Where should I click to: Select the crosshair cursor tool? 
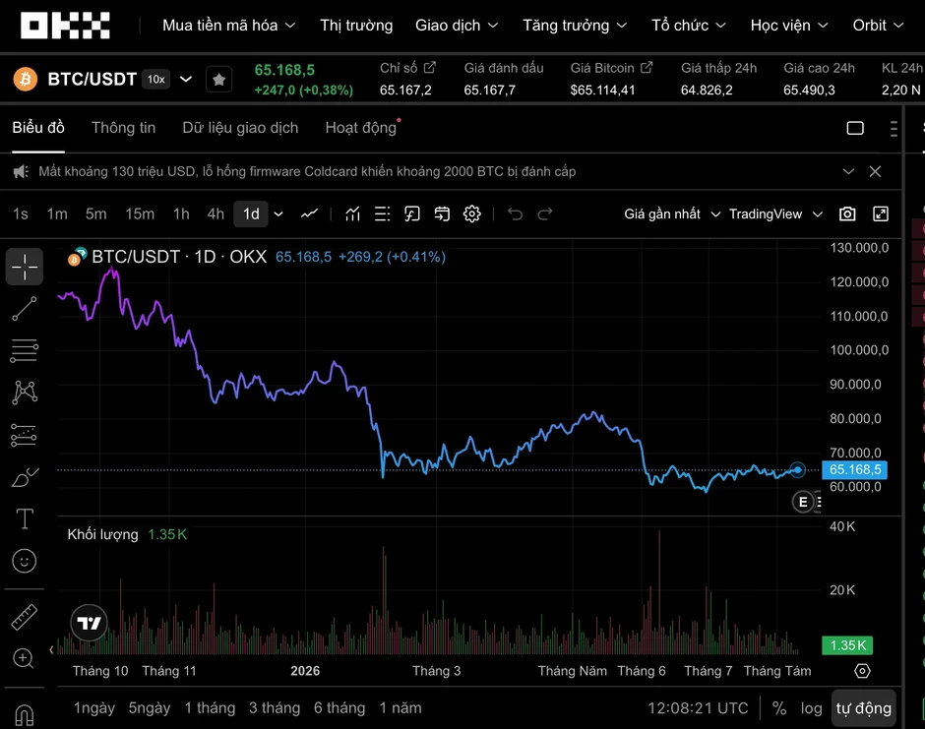tap(25, 267)
